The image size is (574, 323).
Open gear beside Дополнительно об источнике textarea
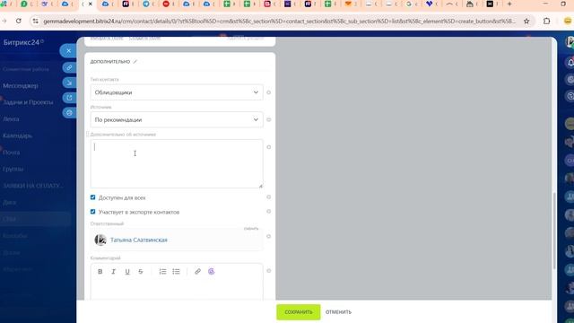pyautogui.click(x=269, y=147)
